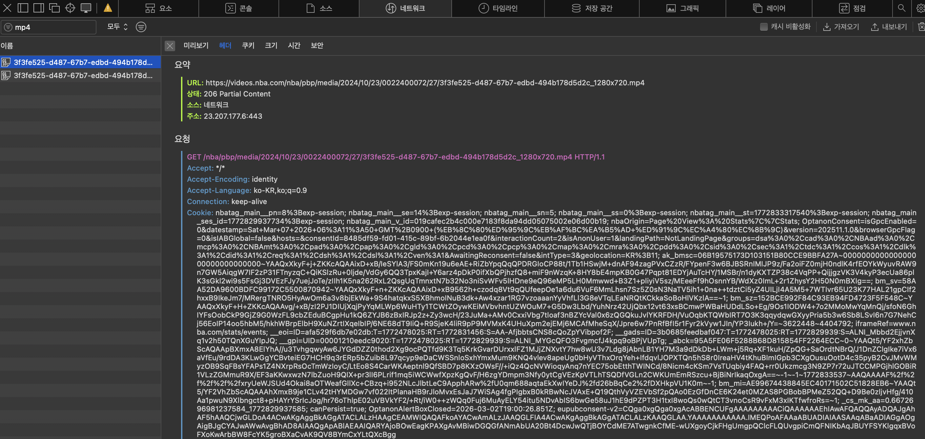The height and width of the screenshot is (439, 925).
Task: Open the 모두 resource type dropdown
Action: [117, 27]
